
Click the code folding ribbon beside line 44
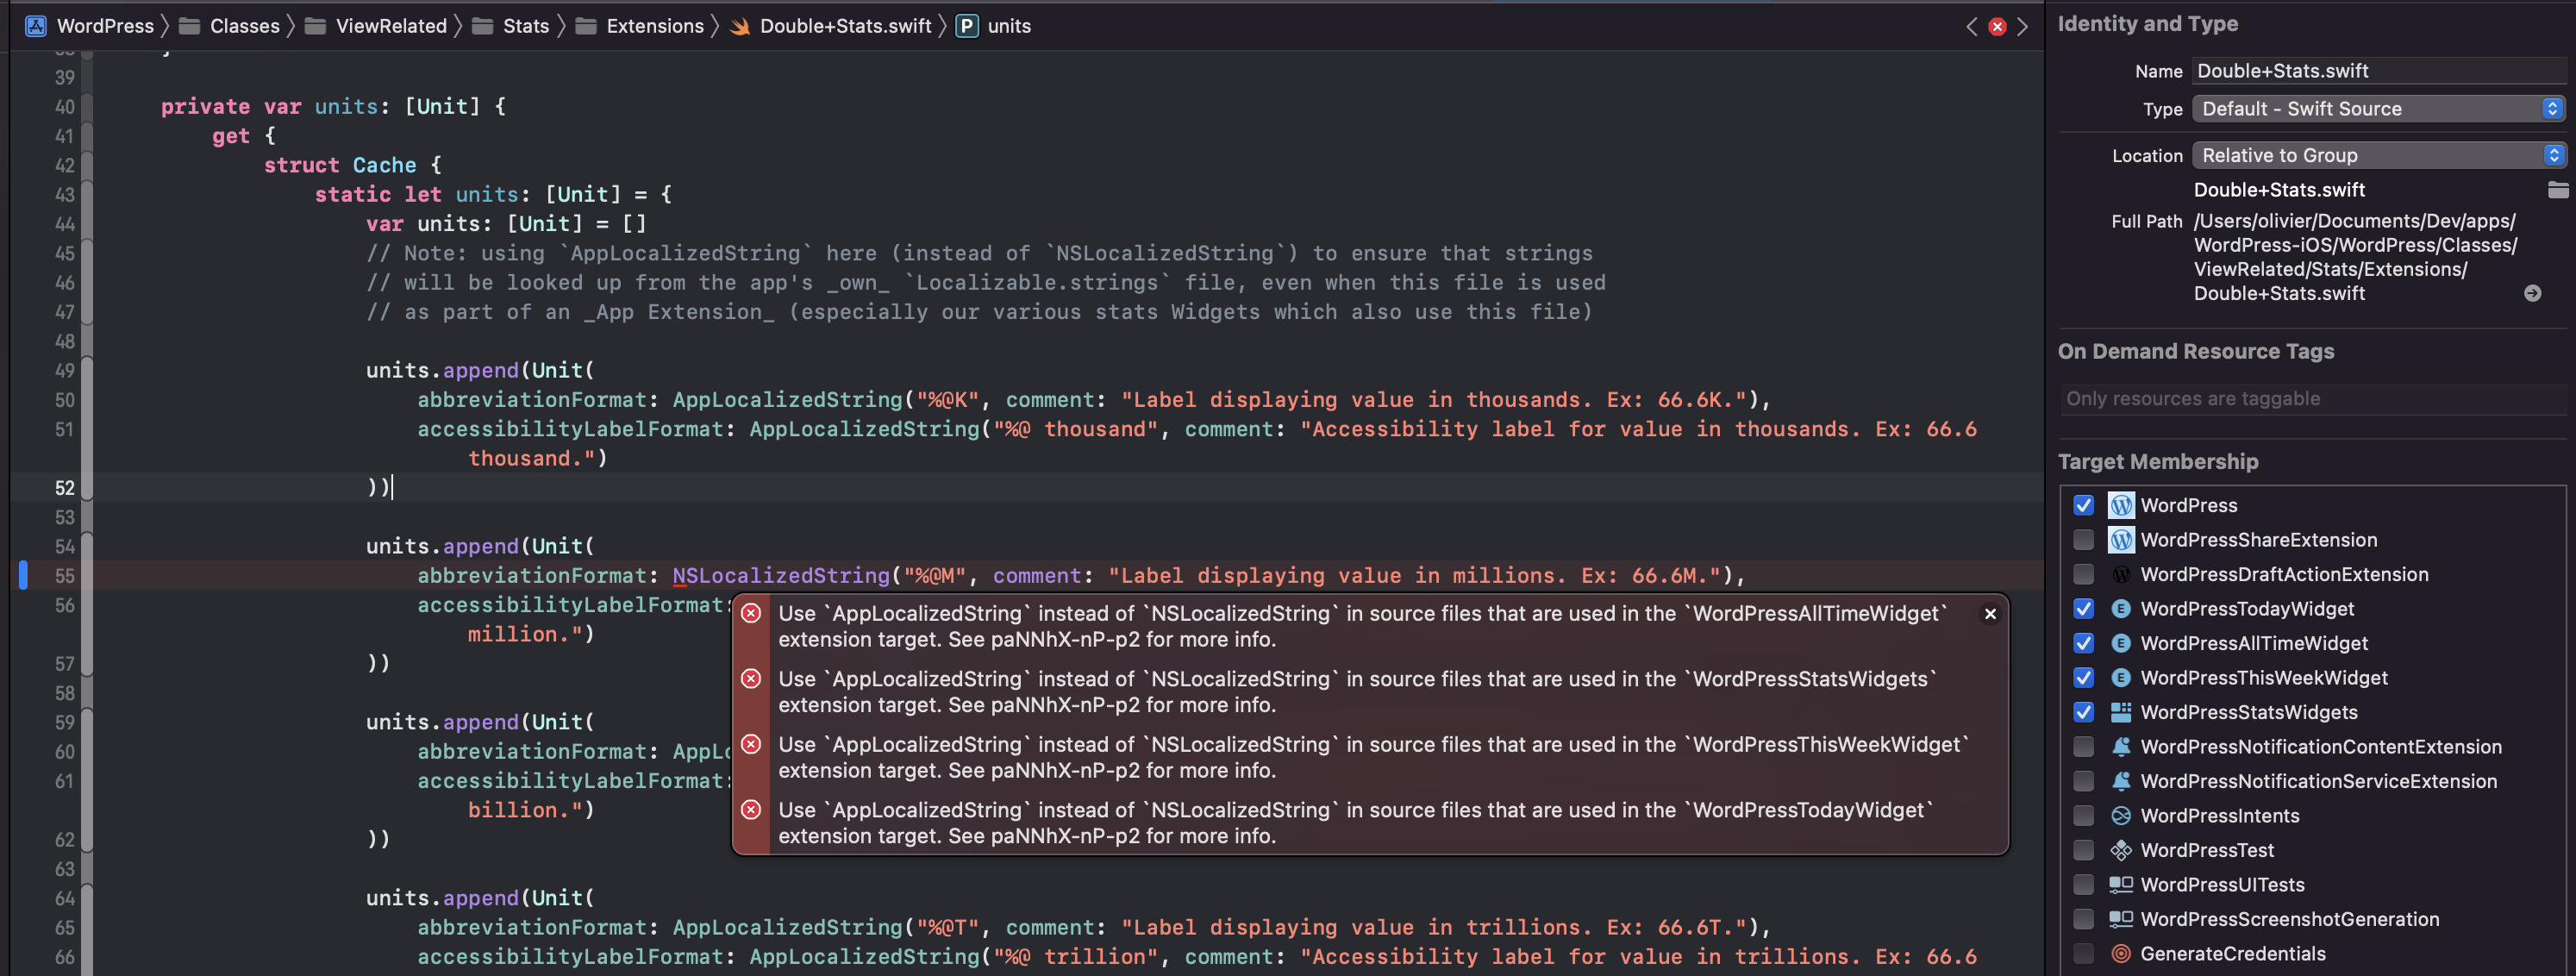87,224
